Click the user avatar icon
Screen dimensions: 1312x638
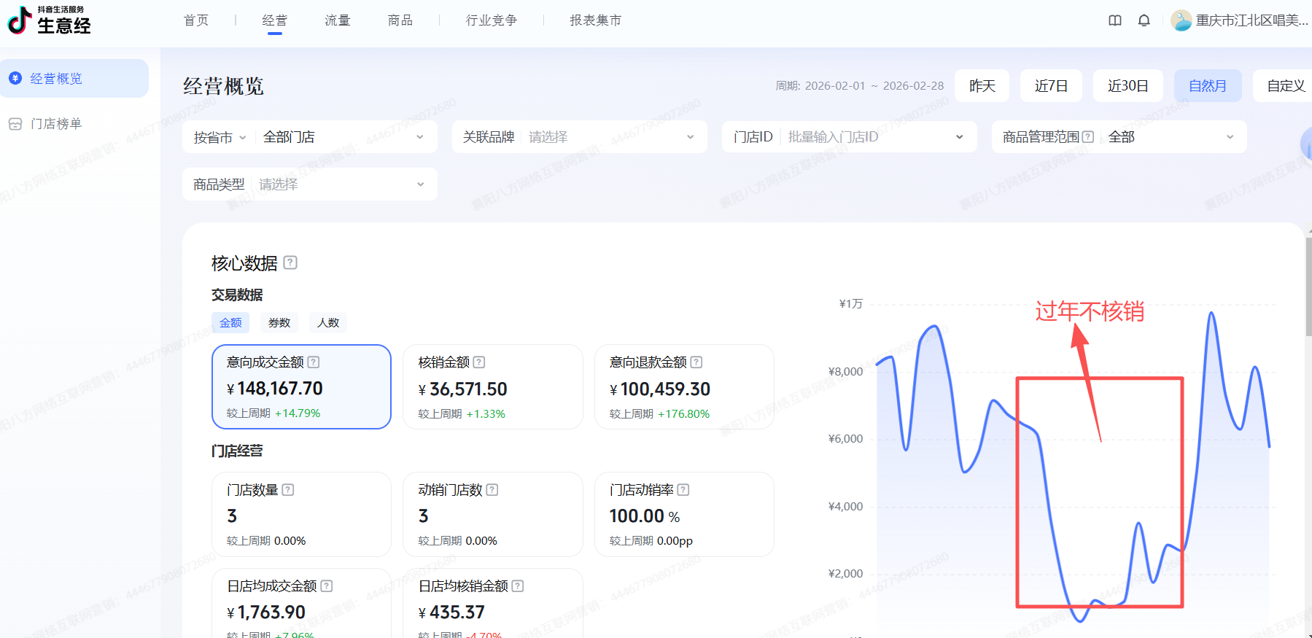click(x=1181, y=20)
